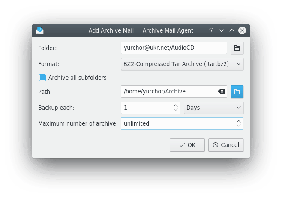Focus the Maximum number of archive field
Image resolution: width=282 pixels, height=198 pixels.
point(177,123)
